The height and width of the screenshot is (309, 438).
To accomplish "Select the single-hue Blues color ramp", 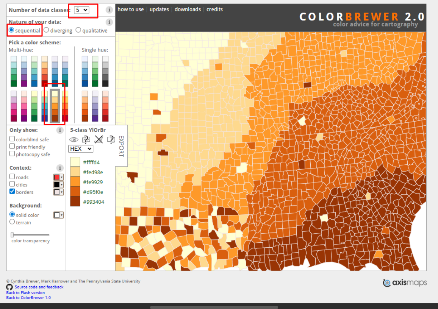I will click(84, 71).
